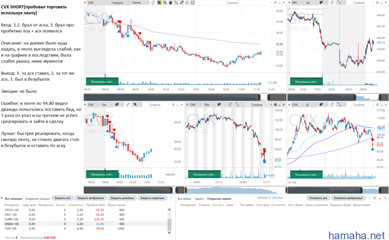Switch to 'Все позиции' tab
Image resolution: width=389 pixels, height=240 pixels.
tap(14, 199)
